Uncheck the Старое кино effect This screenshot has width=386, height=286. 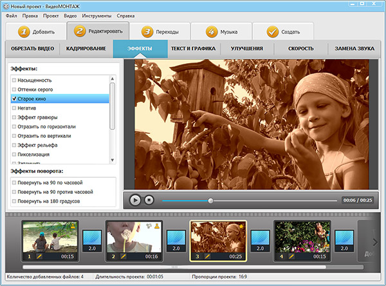(x=14, y=99)
